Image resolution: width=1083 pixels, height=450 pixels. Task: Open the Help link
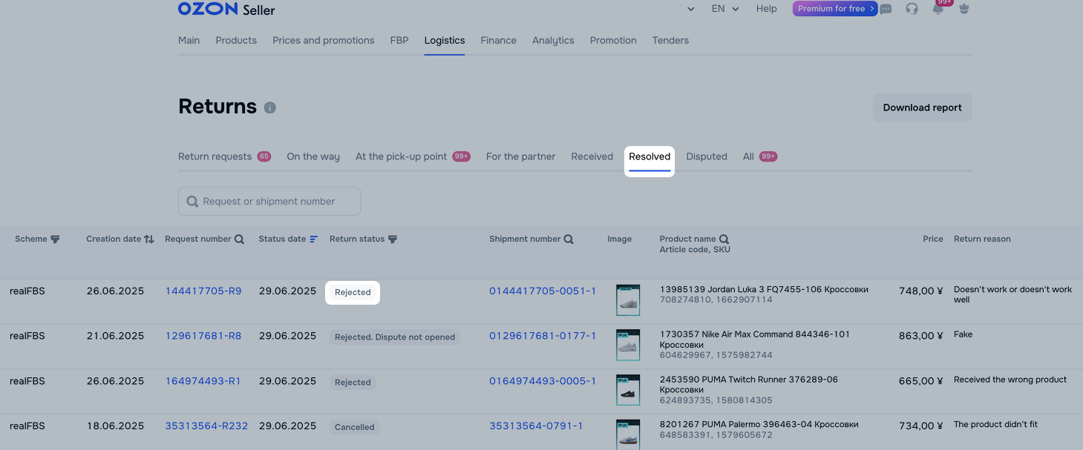(x=767, y=9)
